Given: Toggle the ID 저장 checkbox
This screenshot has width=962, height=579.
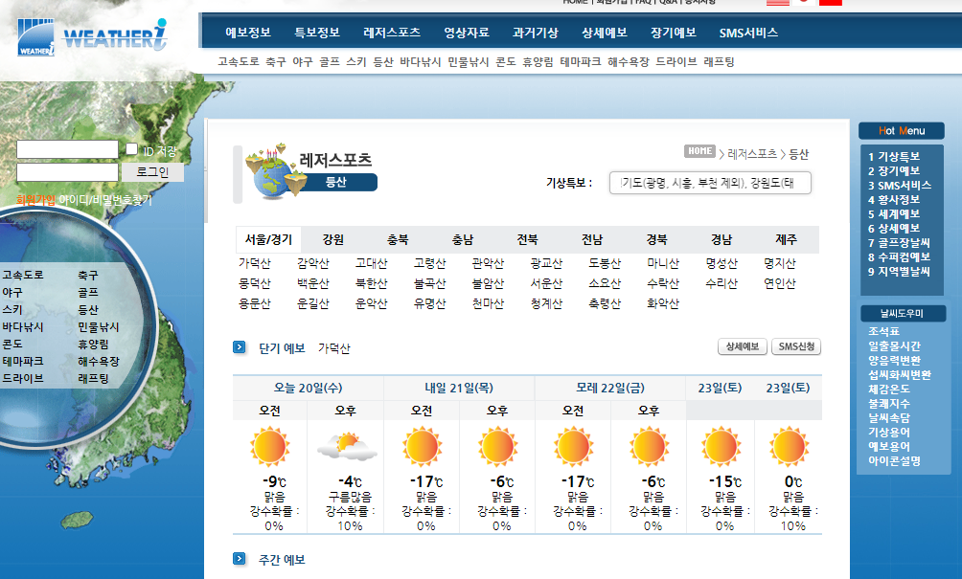Looking at the screenshot, I should (131, 149).
